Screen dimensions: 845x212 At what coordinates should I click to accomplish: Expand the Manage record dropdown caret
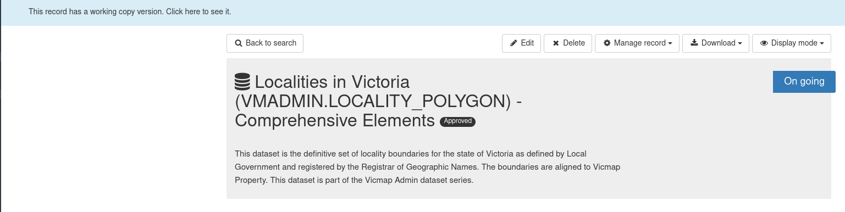(x=671, y=44)
